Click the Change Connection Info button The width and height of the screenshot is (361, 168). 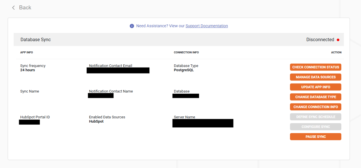tap(316, 107)
